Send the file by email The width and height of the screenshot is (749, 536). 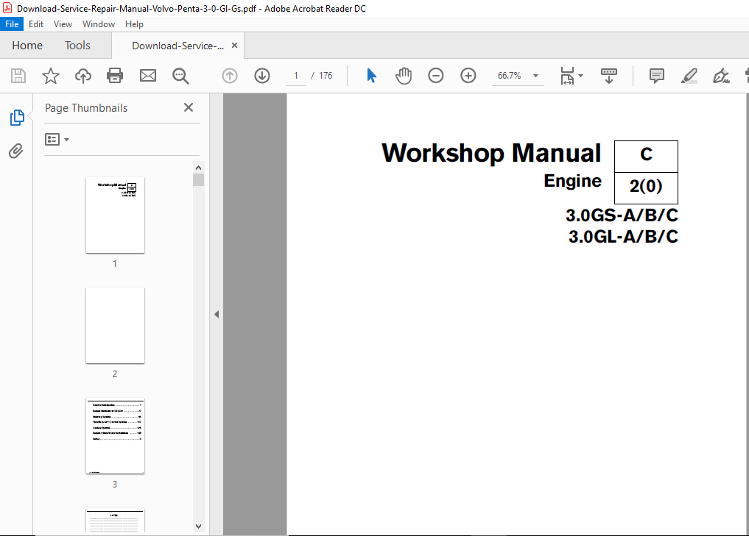(x=148, y=76)
